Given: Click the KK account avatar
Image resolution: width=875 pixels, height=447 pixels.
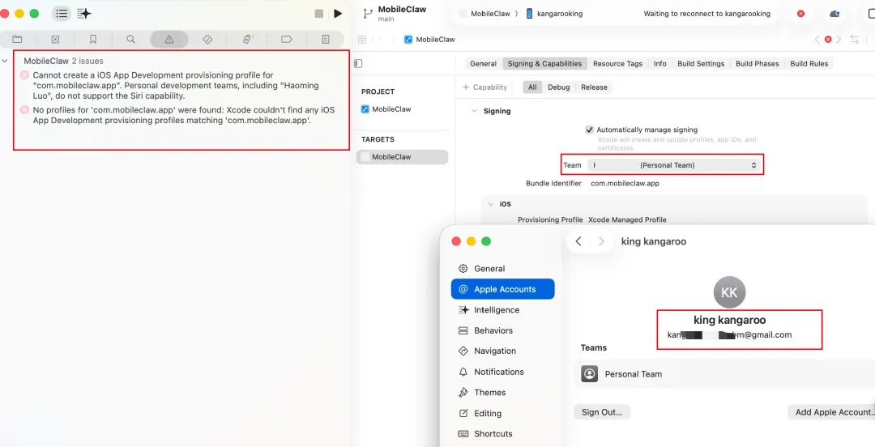Looking at the screenshot, I should pos(729,292).
